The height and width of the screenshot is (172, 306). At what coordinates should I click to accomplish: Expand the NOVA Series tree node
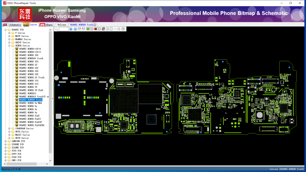point(9,132)
